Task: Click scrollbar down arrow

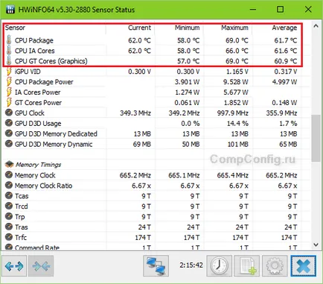Action: 316,244
